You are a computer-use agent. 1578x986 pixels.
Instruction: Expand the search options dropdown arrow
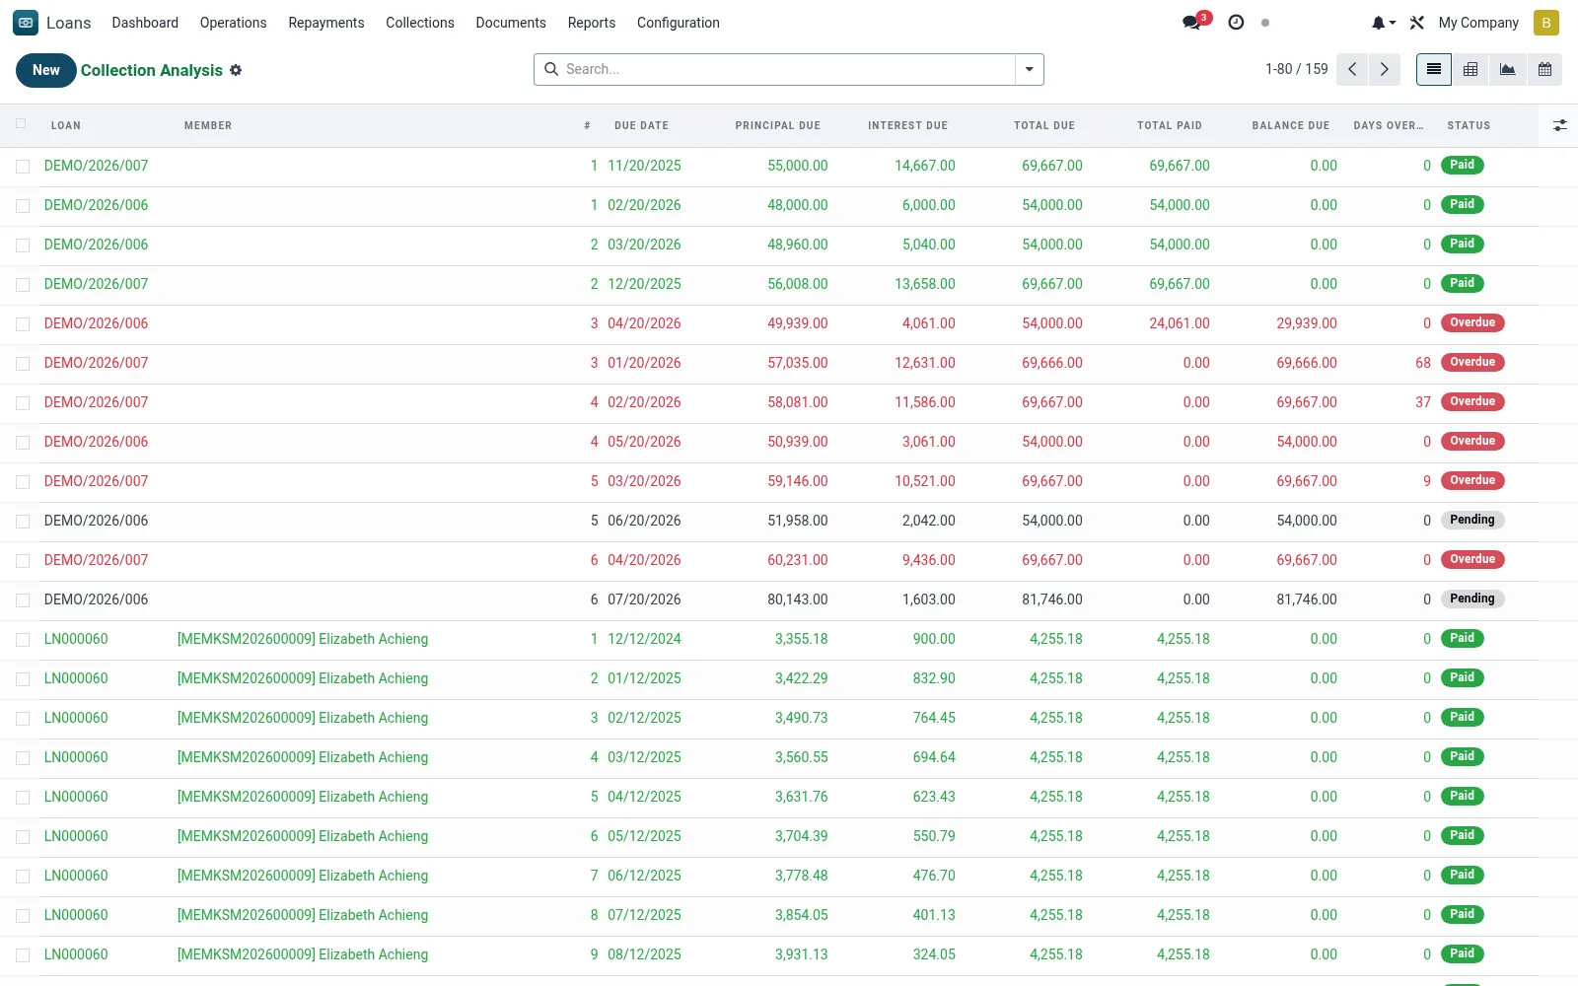(1029, 69)
